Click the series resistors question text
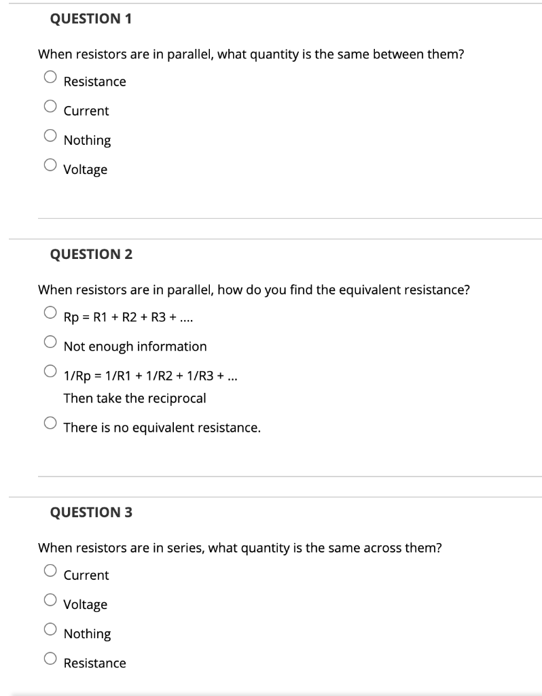542x696 pixels. (240, 547)
